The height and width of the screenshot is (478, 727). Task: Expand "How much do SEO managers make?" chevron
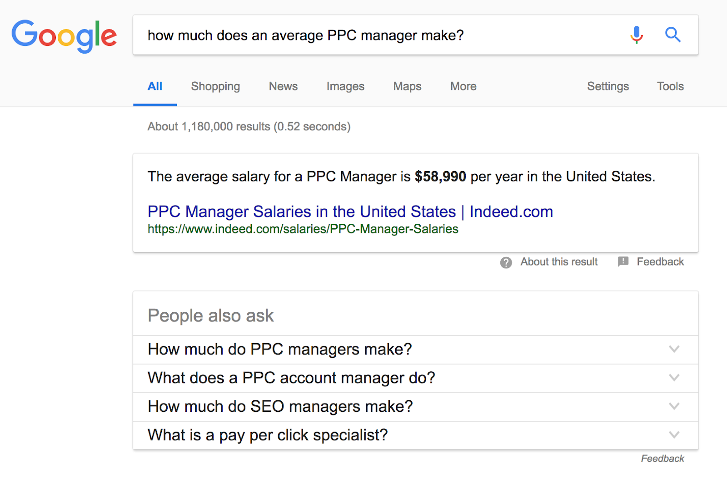coord(674,406)
